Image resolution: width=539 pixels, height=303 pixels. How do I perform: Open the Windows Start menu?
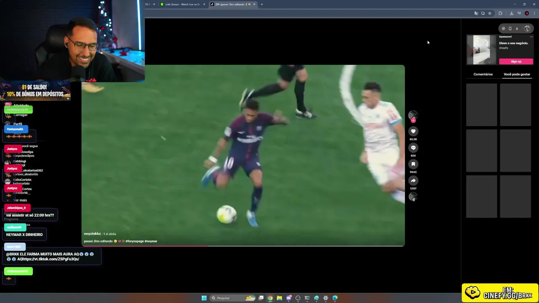[x=204, y=298]
